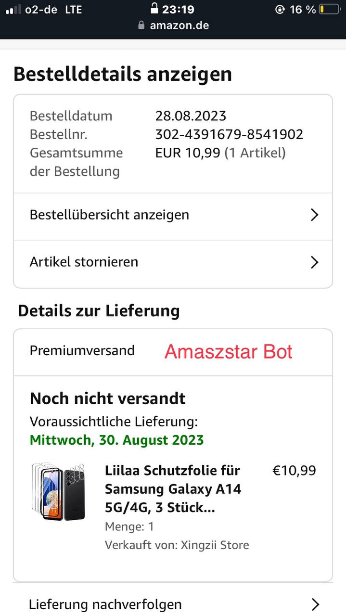Image resolution: width=346 pixels, height=616 pixels.
Task: Tap the amazon.de address bar
Action: click(179, 25)
